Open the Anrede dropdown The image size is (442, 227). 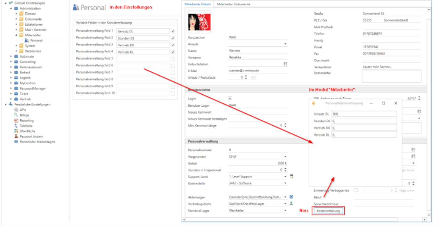click(x=285, y=44)
